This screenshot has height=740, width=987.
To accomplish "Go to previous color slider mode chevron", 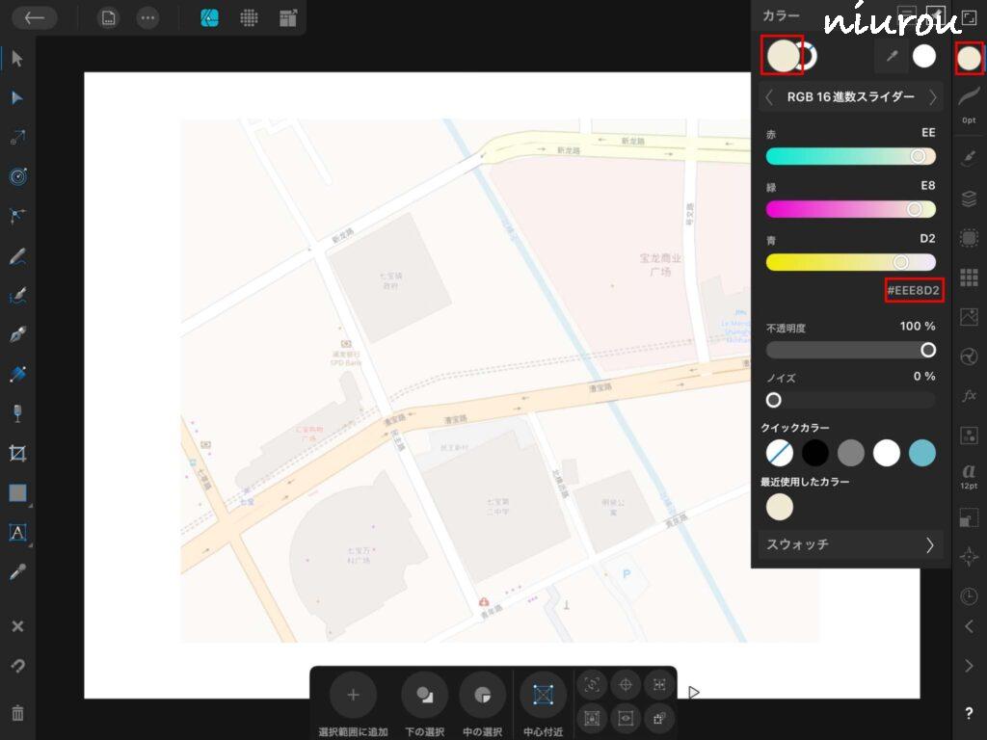I will pos(769,97).
